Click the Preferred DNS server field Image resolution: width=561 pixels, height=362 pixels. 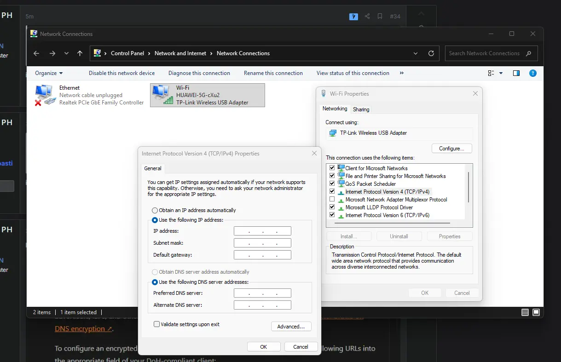pos(262,293)
